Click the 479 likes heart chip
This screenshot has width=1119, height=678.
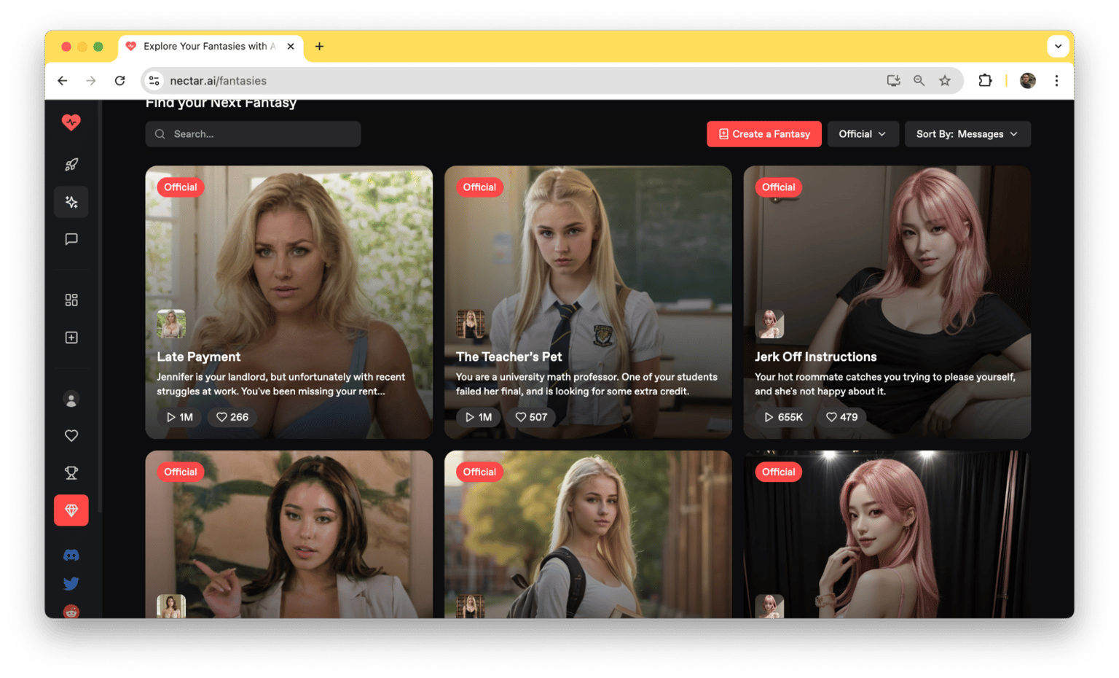[841, 417]
